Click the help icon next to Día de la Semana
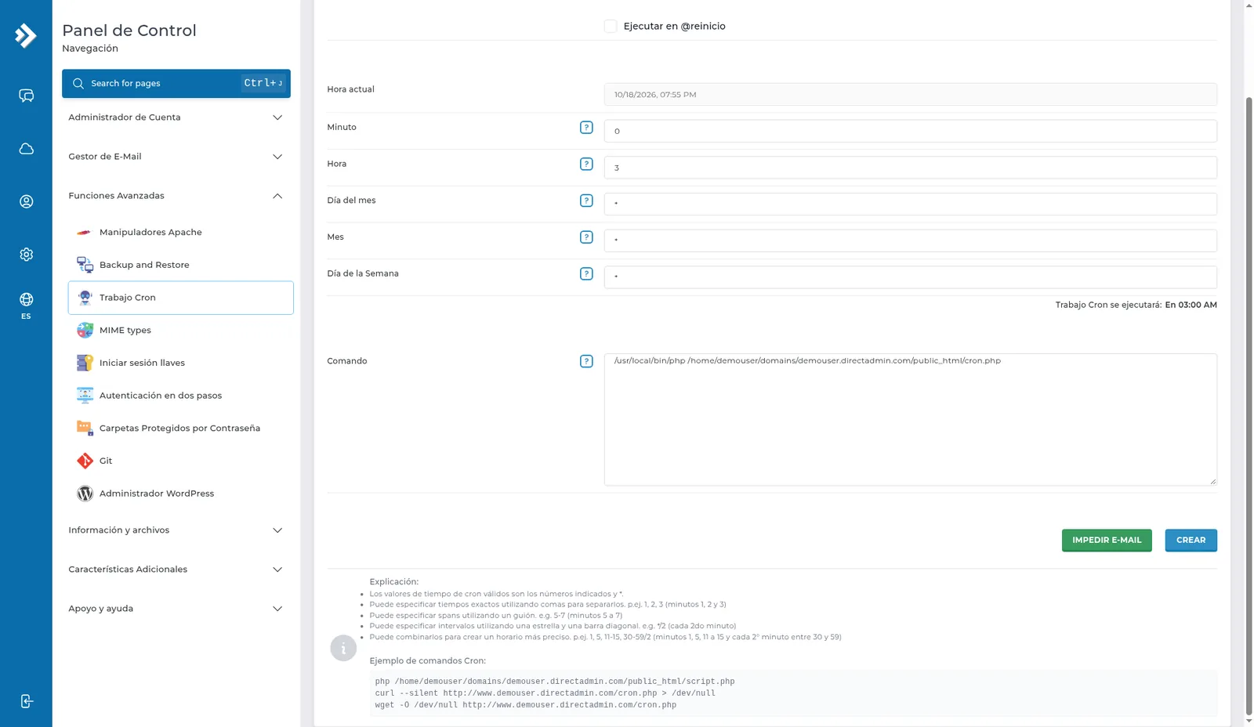Screen dimensions: 1254x727 [x=586, y=273]
